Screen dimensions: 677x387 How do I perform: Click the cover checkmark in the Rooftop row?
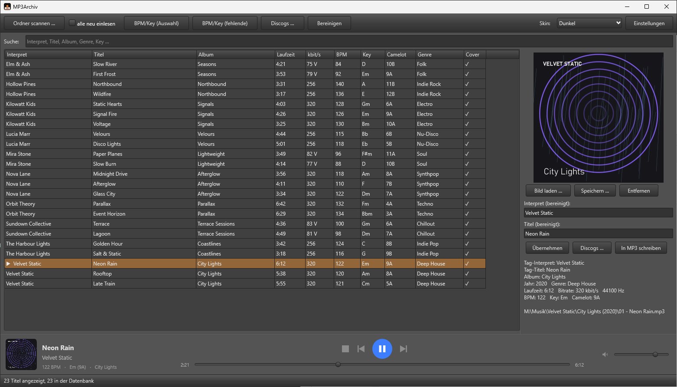point(467,274)
